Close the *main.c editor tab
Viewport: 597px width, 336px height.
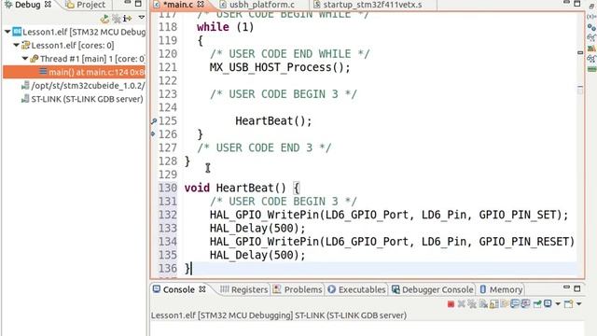[201, 4]
